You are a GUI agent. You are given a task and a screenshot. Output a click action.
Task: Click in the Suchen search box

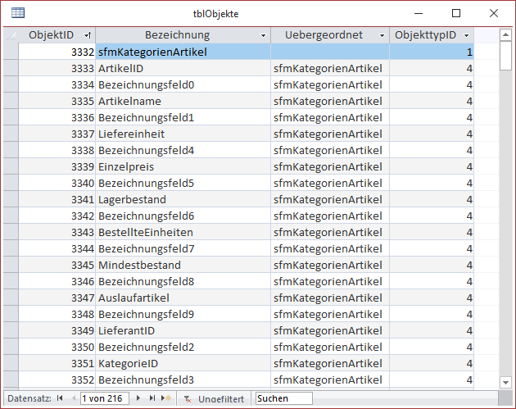(283, 398)
